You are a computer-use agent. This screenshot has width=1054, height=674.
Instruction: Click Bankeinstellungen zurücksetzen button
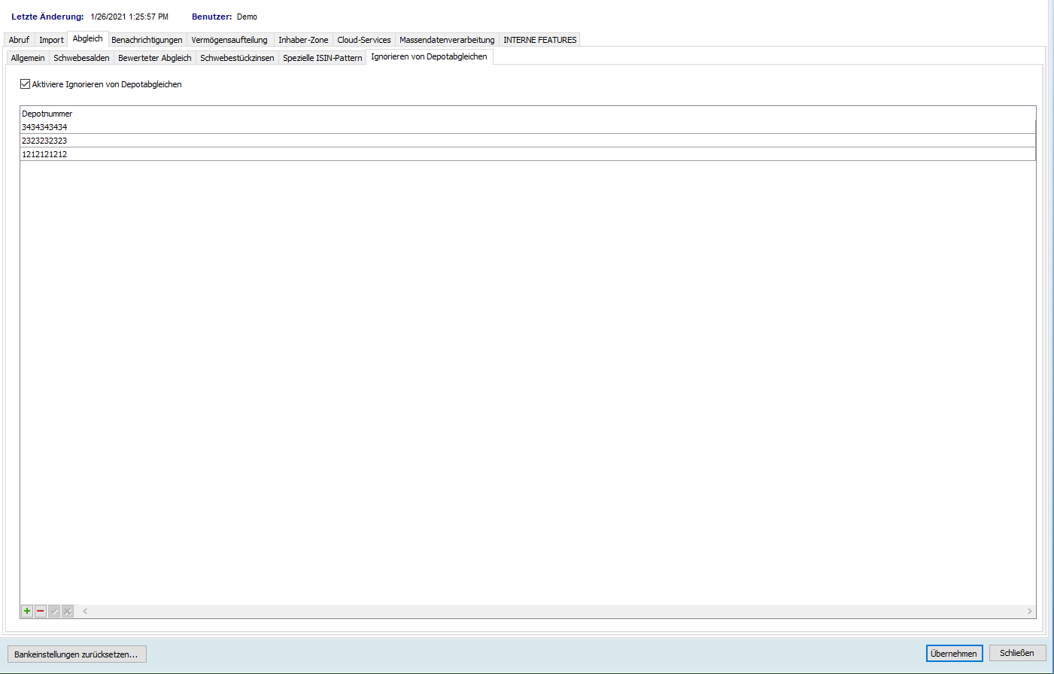coord(77,654)
